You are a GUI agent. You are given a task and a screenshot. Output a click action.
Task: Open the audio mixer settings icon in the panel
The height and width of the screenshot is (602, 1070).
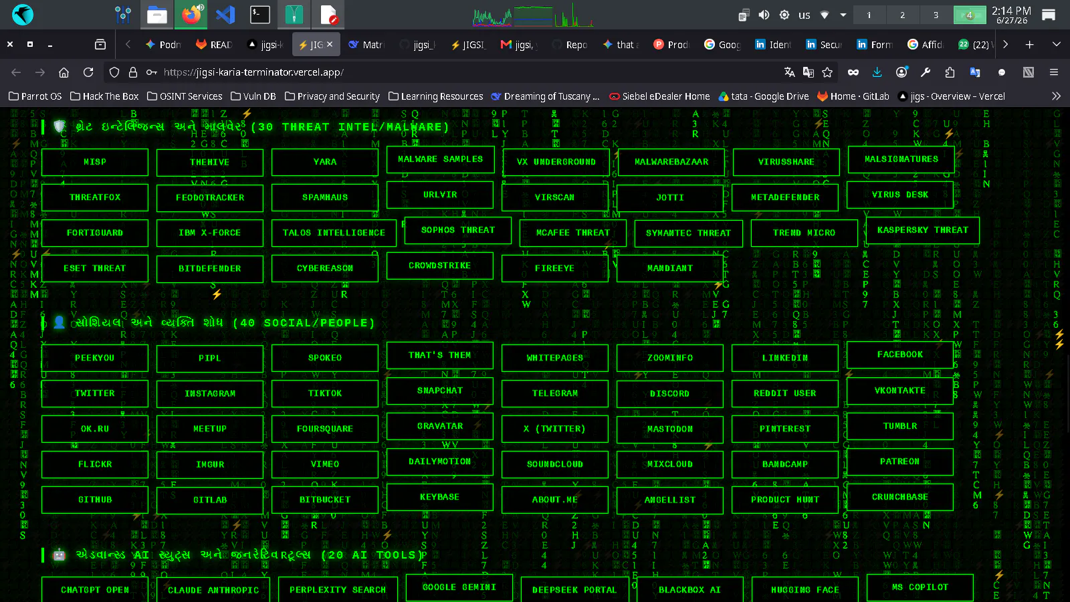(123, 14)
